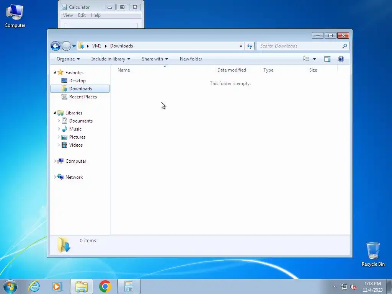Select Network in the navigation pane
This screenshot has height=294, width=392.
point(74,177)
